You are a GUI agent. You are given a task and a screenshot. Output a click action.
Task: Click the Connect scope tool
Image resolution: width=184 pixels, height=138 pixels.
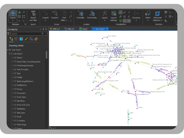click(54, 15)
